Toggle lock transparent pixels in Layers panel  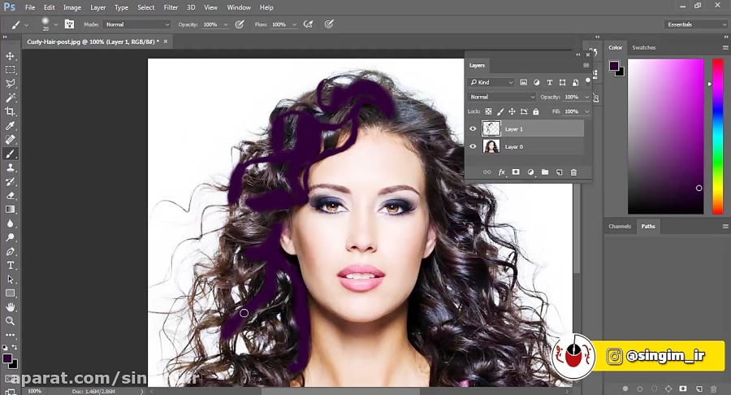(x=488, y=111)
